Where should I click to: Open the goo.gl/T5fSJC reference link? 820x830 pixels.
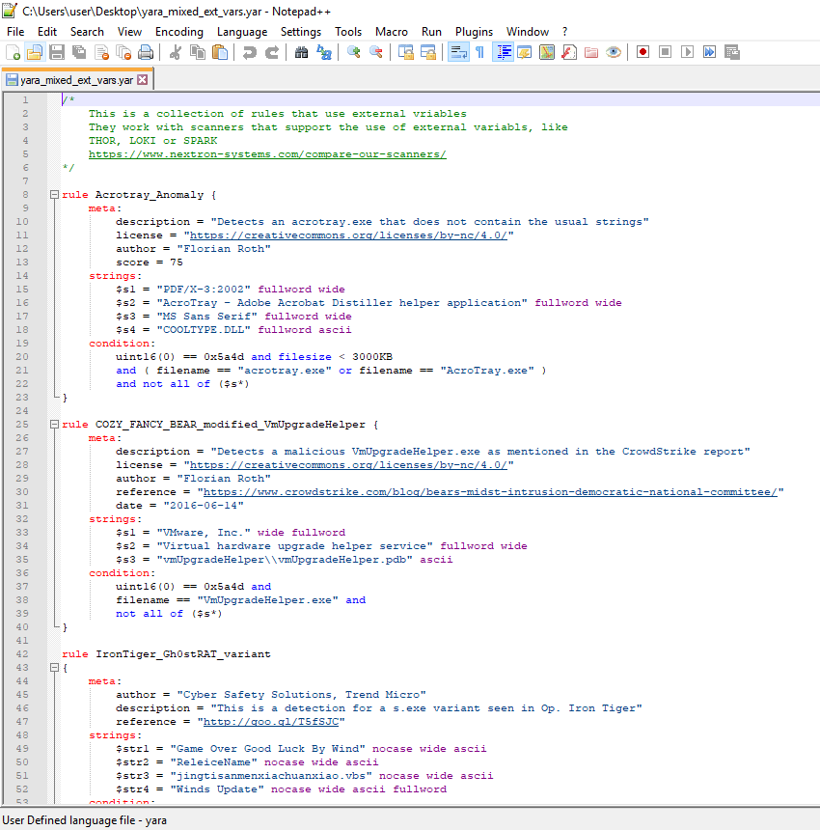271,722
